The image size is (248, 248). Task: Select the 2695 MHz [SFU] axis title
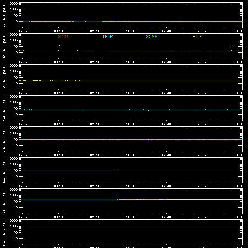4,139
